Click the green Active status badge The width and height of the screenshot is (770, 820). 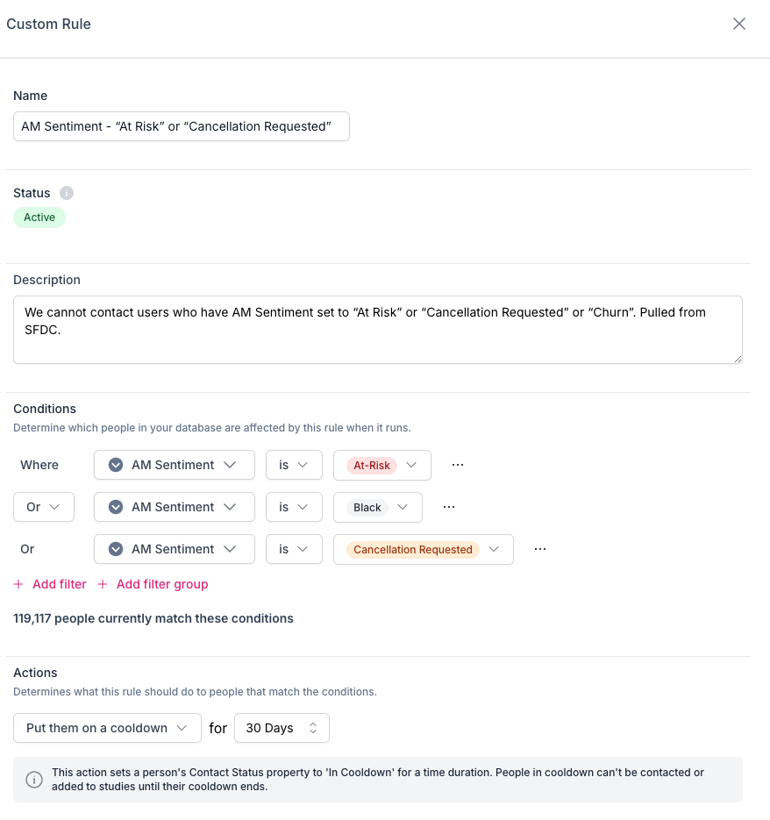coord(39,217)
